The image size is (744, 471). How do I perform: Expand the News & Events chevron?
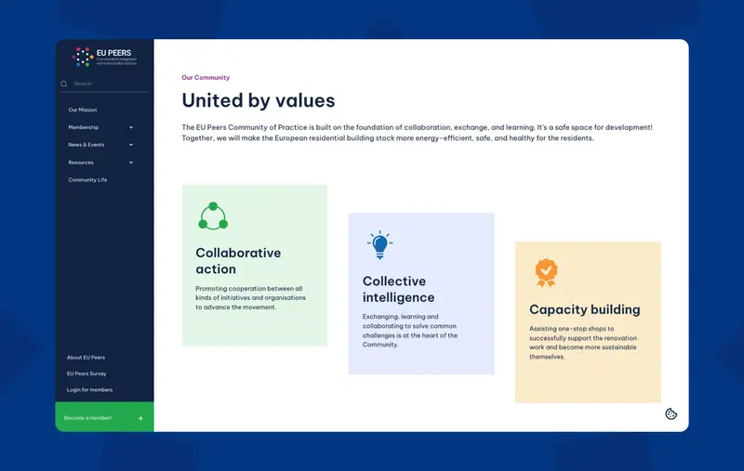(x=131, y=145)
